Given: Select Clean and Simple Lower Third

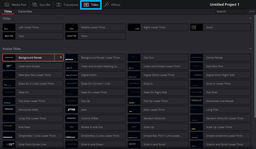Looking at the screenshot, I should coord(158,66).
